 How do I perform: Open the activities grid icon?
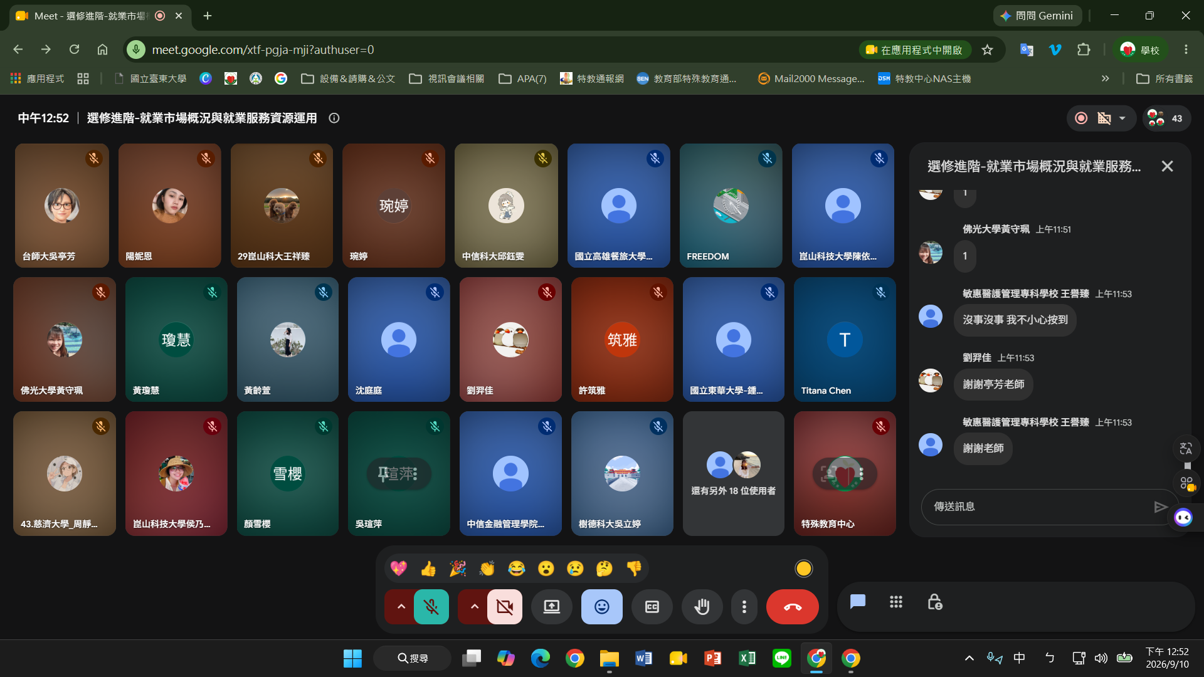click(896, 602)
